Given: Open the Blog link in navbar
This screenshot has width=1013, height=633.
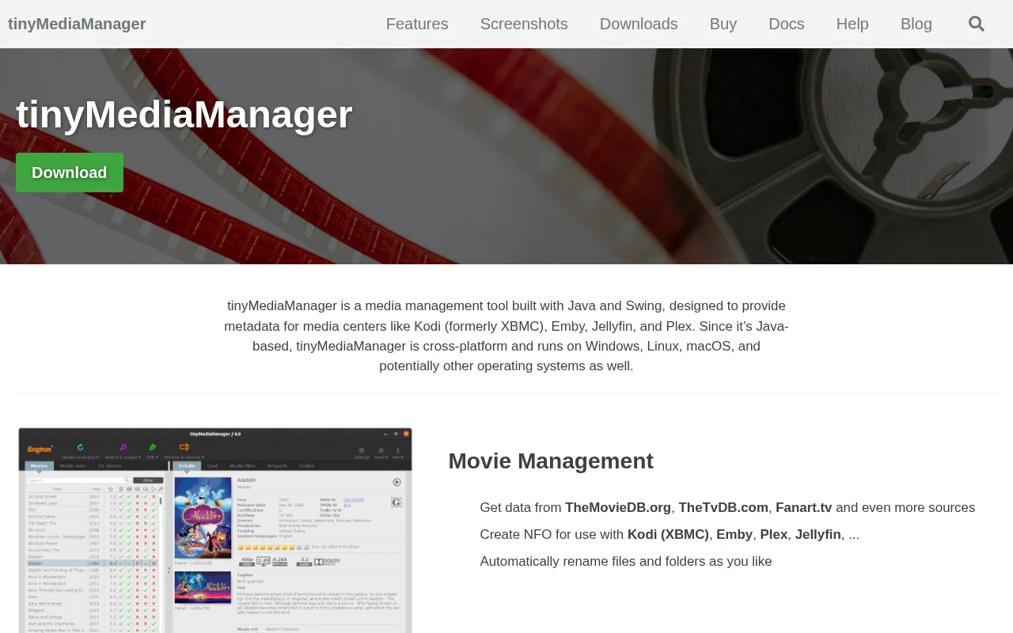Looking at the screenshot, I should point(916,24).
